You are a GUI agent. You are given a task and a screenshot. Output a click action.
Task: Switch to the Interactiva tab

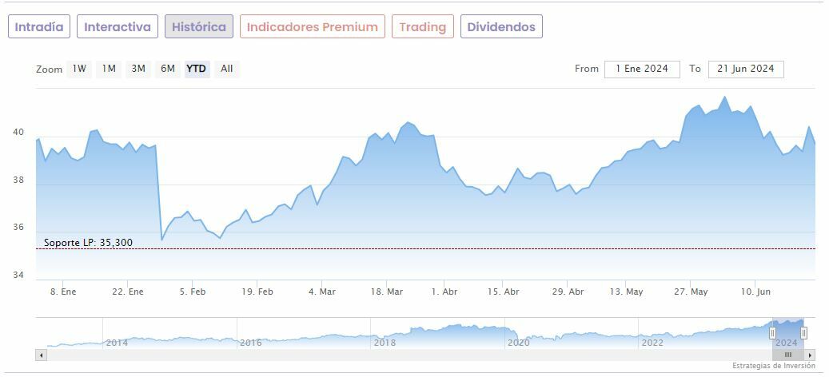tap(118, 26)
